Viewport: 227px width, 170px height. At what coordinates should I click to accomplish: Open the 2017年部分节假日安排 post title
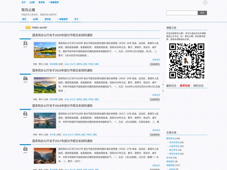tap(62, 141)
